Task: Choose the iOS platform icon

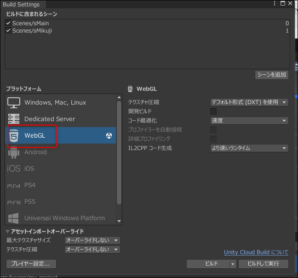Action: click(x=13, y=168)
